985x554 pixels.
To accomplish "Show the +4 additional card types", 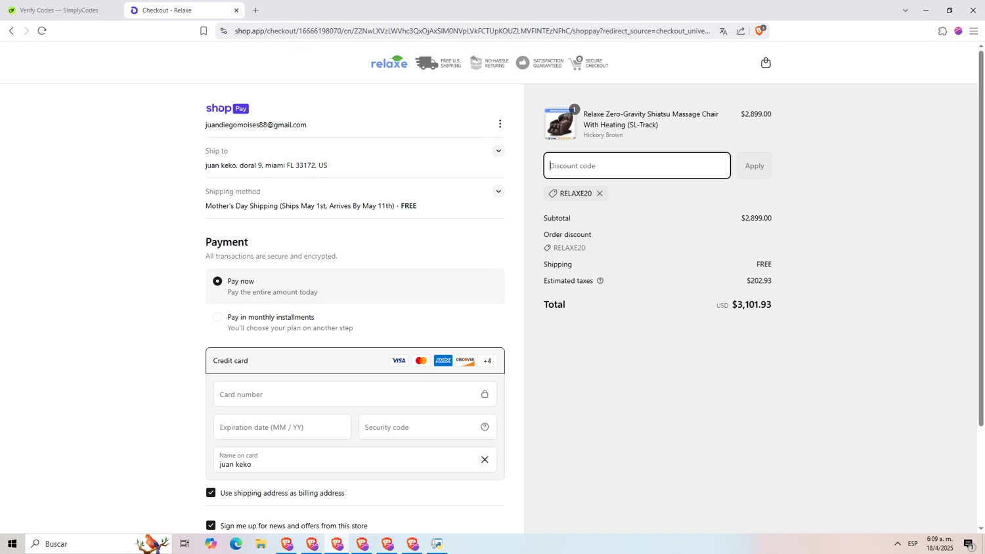I will point(487,361).
